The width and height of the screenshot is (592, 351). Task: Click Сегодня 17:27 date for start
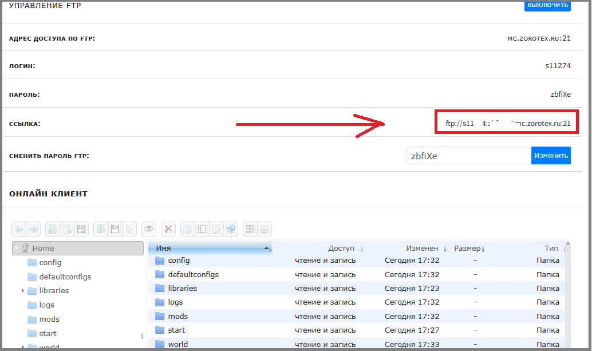tap(412, 330)
